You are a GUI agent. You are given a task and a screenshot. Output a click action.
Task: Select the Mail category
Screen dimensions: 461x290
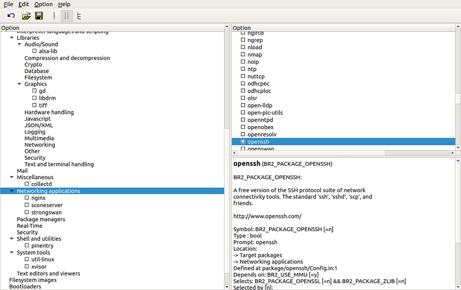[23, 171]
